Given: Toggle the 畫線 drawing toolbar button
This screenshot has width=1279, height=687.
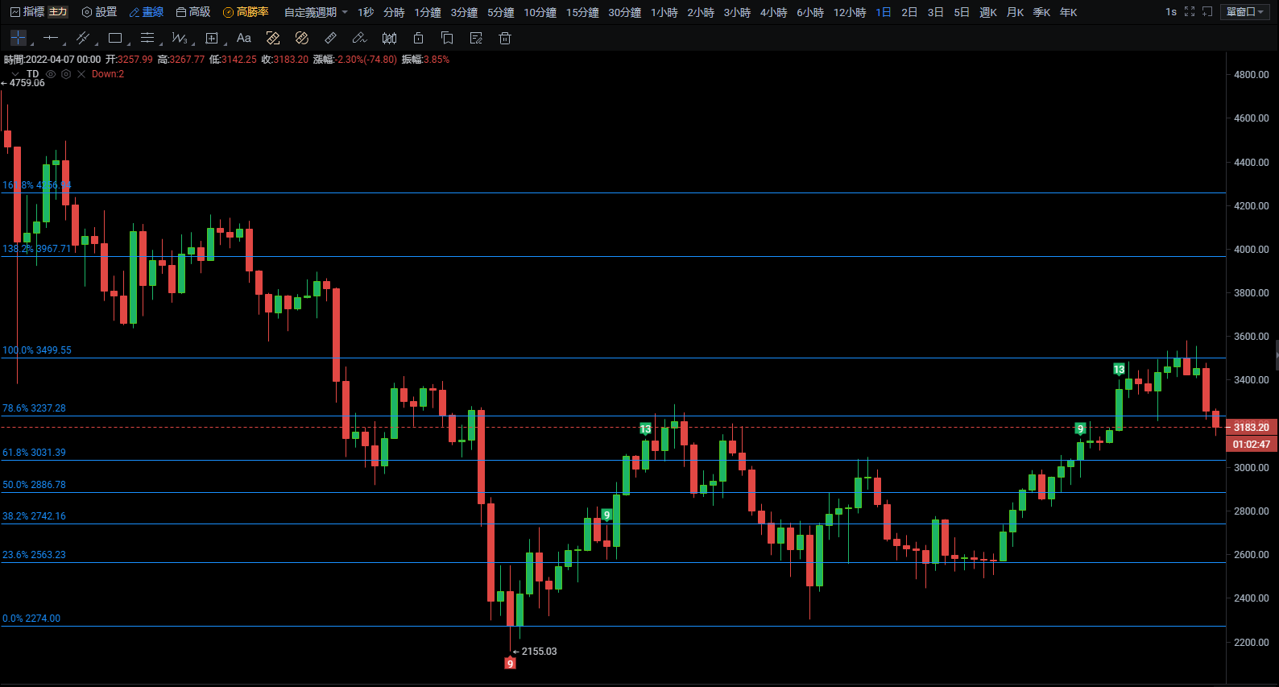Looking at the screenshot, I should [146, 12].
